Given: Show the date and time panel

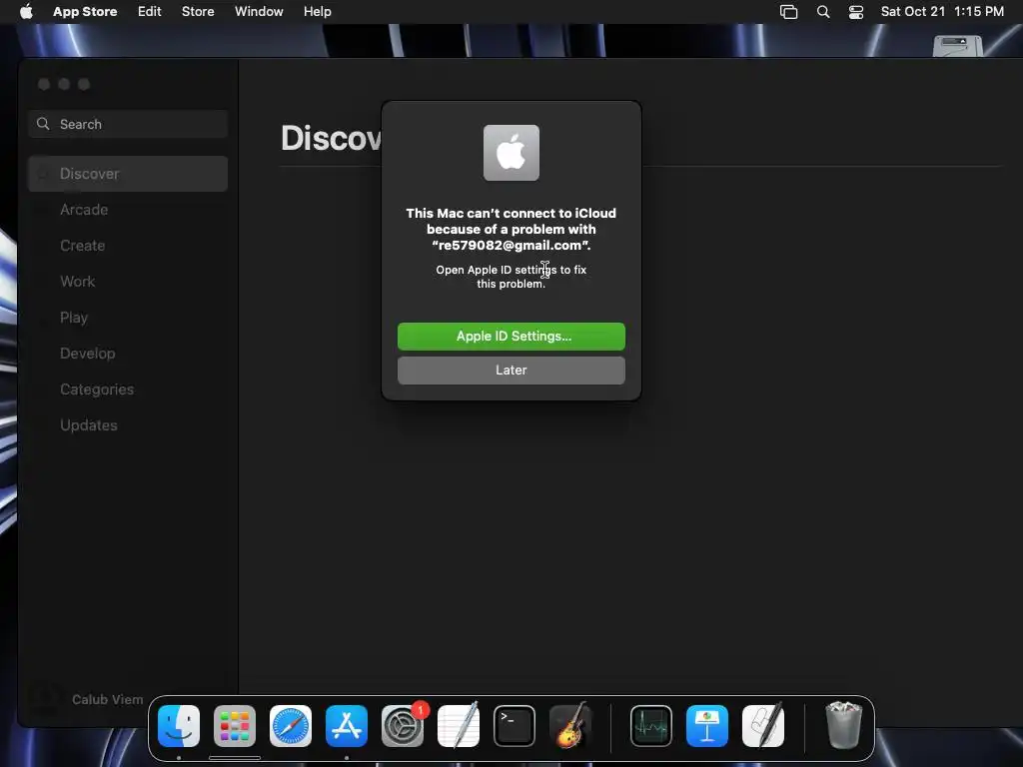Looking at the screenshot, I should pos(942,11).
